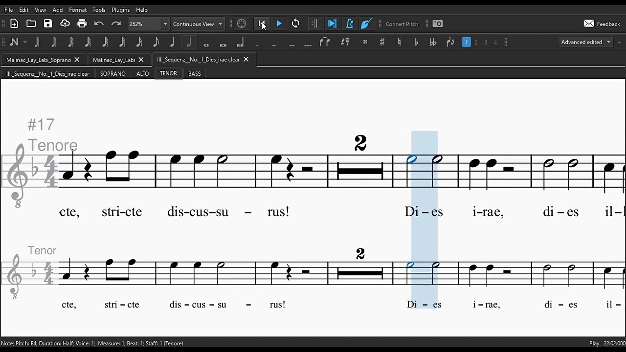Open image capture with the camera icon
Viewport: 626px width, 352px height.
[438, 23]
